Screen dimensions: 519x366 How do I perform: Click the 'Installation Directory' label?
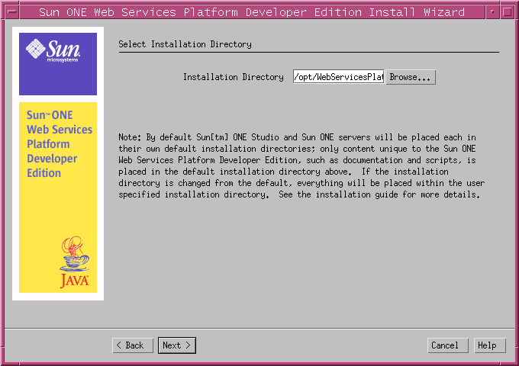tap(234, 77)
